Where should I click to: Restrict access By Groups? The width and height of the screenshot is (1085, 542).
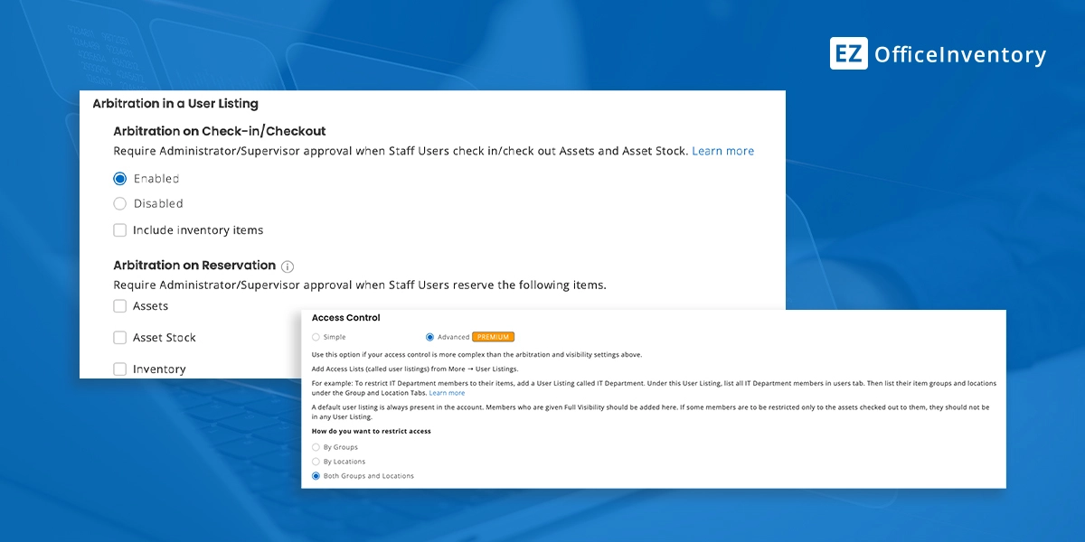click(x=316, y=447)
